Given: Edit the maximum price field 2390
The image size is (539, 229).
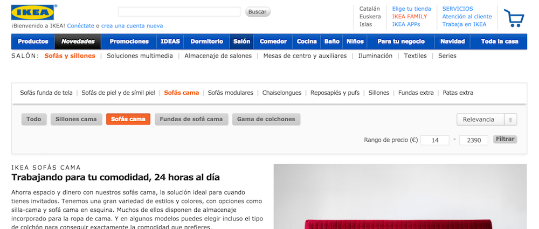Looking at the screenshot, I should tap(474, 140).
